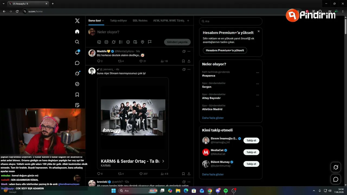Open more options on broviski's post
The image size is (347, 195).
189,182
